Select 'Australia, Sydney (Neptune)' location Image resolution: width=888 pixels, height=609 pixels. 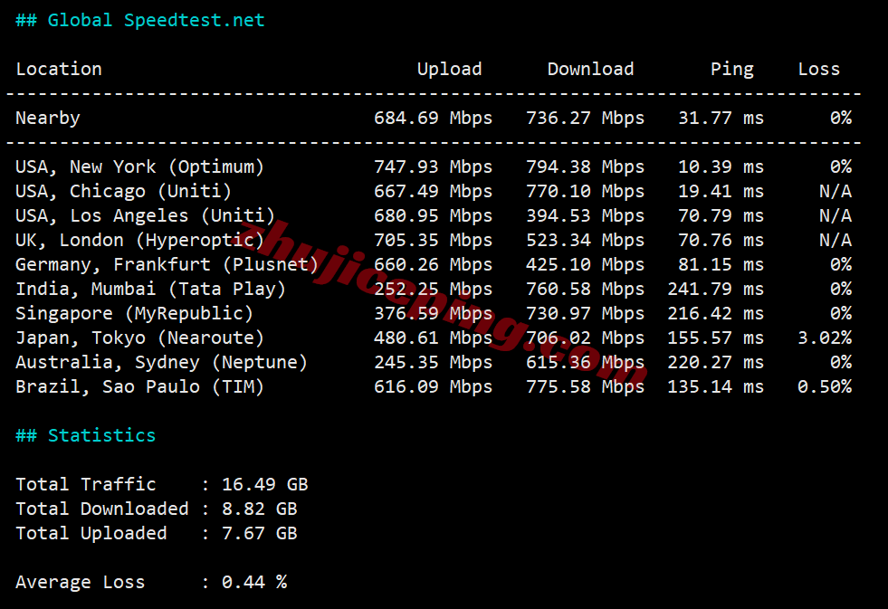coord(161,362)
